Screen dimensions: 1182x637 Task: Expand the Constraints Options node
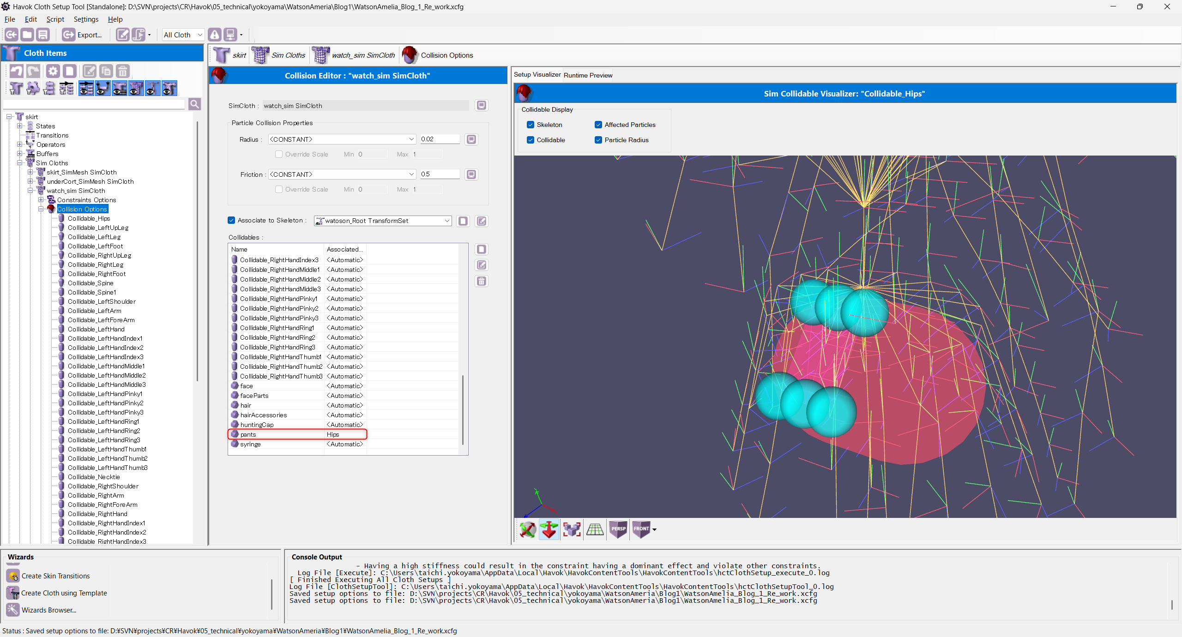41,200
